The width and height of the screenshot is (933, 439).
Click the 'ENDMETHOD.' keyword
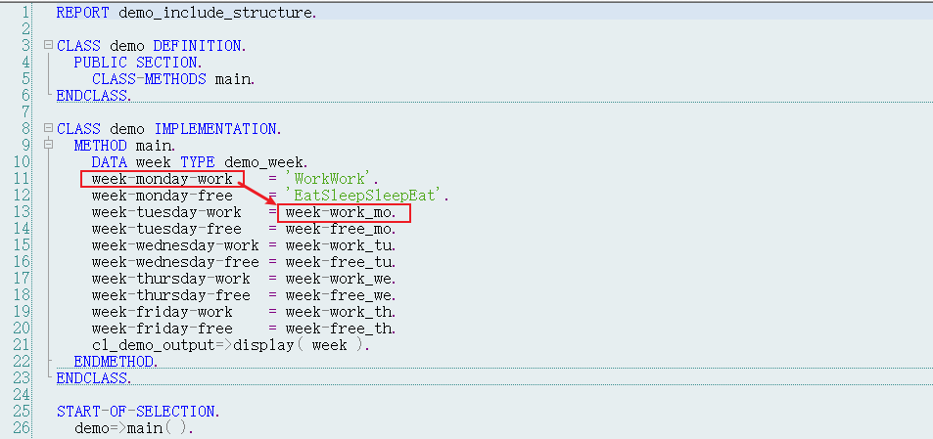(x=117, y=361)
